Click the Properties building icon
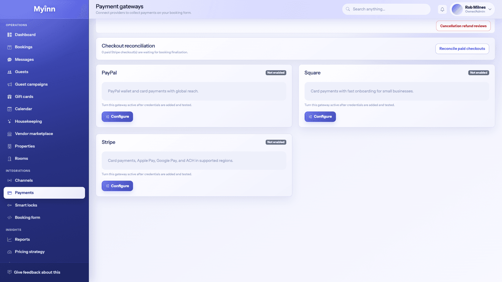 9,146
